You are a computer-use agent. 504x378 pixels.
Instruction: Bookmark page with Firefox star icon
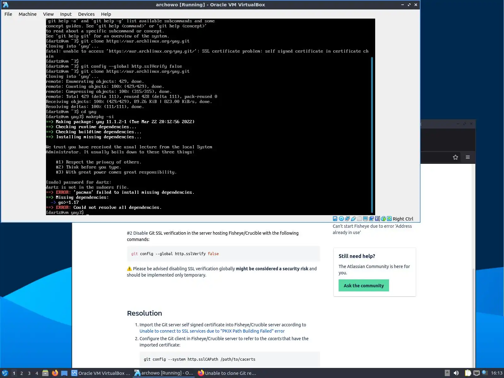click(x=455, y=157)
